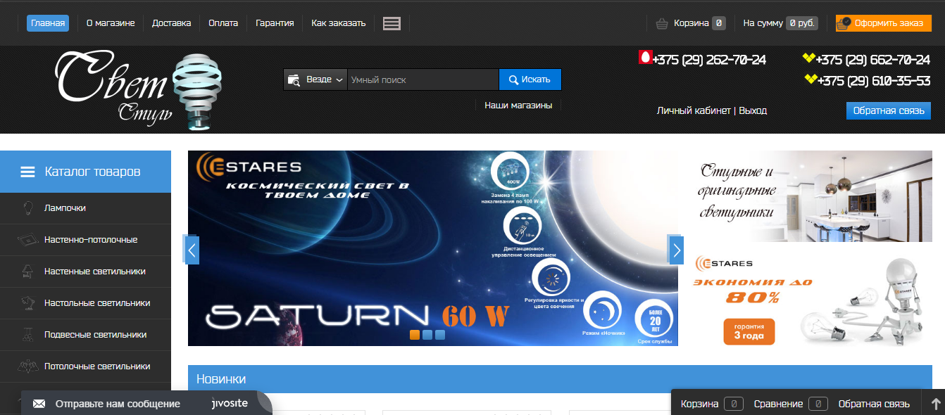
Task: Click Сравнение in the bottom bar
Action: tap(778, 404)
